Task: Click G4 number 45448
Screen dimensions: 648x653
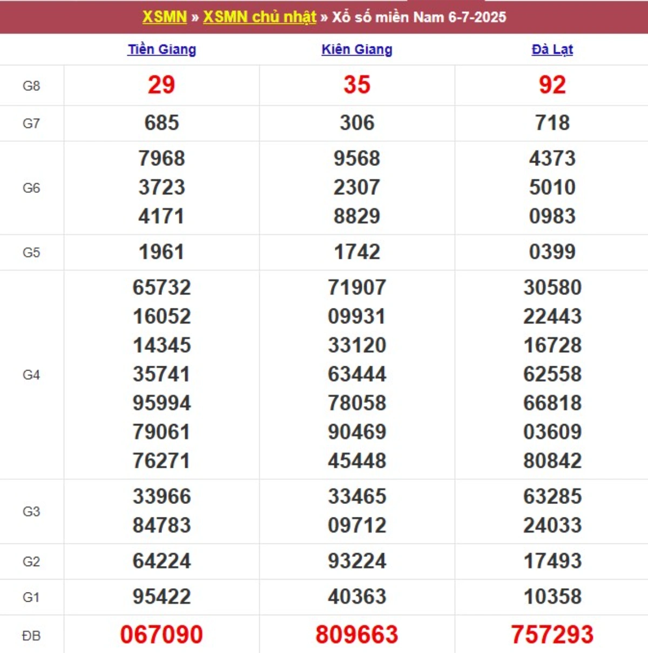Action: click(x=357, y=461)
